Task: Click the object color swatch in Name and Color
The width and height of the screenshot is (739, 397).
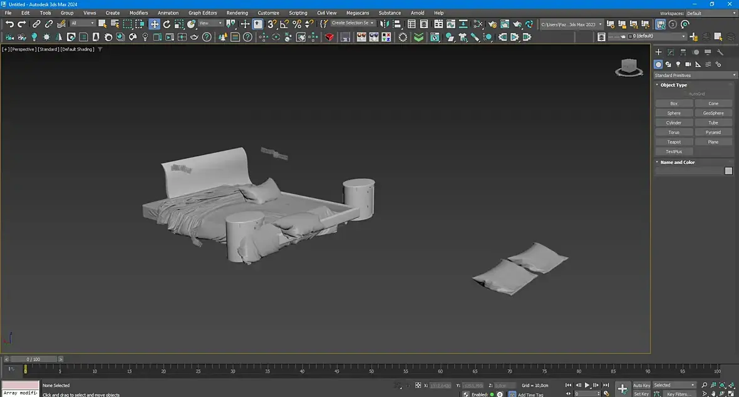Action: pyautogui.click(x=728, y=171)
